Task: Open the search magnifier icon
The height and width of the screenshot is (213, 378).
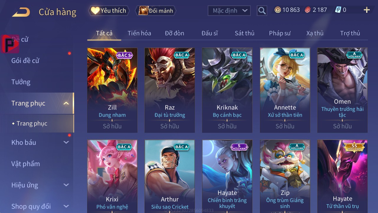Action: tap(262, 11)
